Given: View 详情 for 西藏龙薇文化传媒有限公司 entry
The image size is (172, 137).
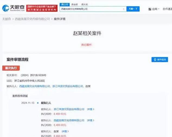Looking at the screenshot, I should click(91, 120).
